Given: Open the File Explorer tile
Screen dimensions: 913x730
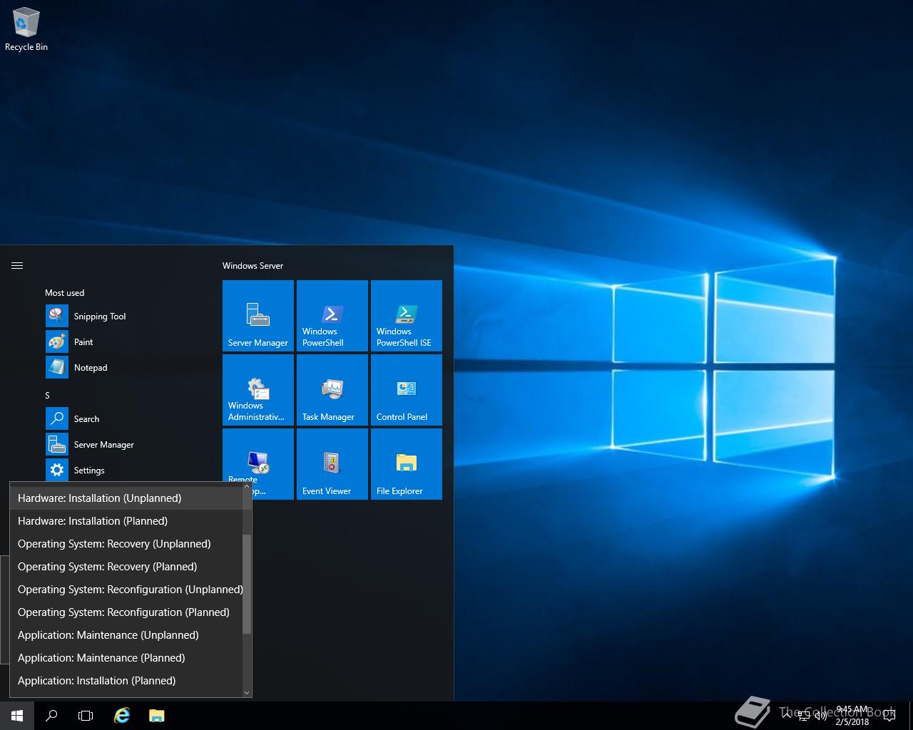Looking at the screenshot, I should pyautogui.click(x=407, y=464).
